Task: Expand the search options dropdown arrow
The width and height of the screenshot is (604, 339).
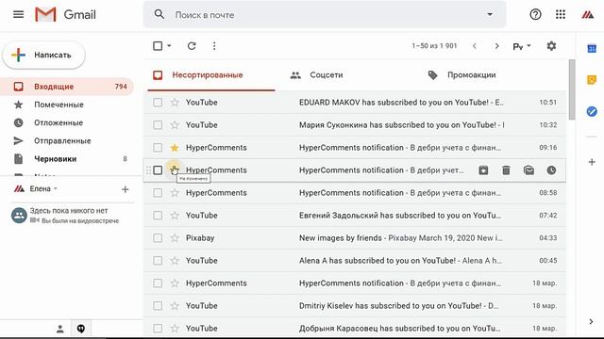Action: pos(490,15)
